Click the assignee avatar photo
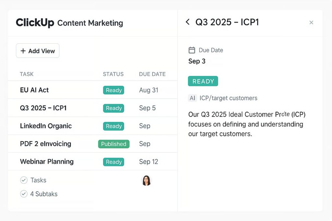 pos(147,181)
